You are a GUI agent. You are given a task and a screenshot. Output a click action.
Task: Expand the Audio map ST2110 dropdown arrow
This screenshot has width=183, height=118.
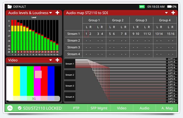166,13
